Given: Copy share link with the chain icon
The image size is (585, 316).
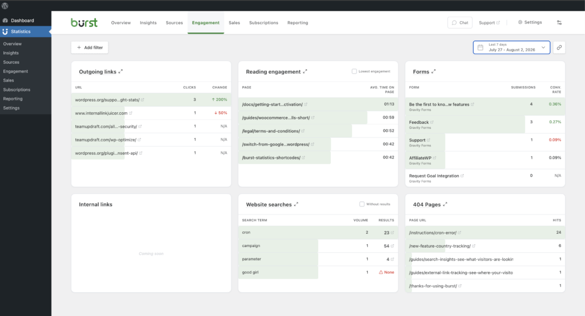Looking at the screenshot, I should [559, 47].
